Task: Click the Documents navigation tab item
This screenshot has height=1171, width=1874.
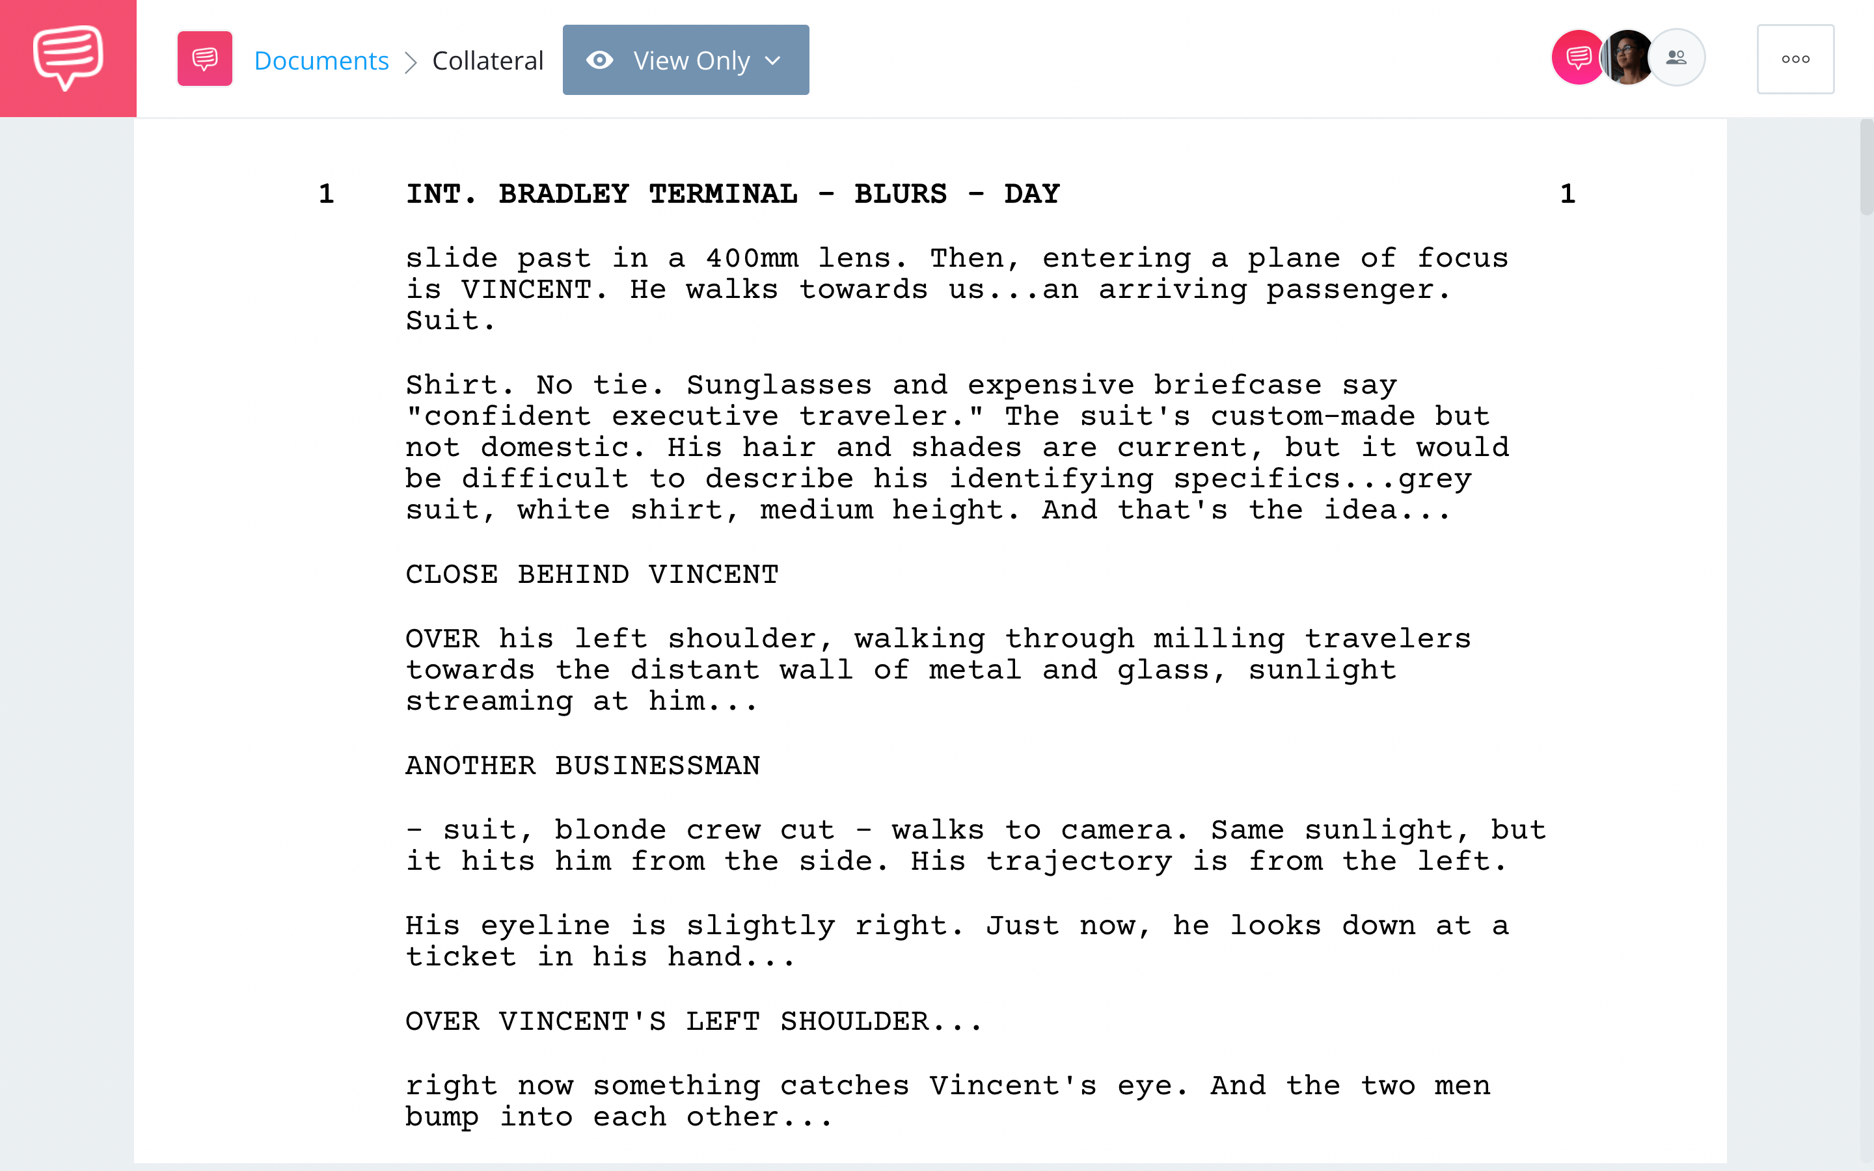Action: point(319,58)
